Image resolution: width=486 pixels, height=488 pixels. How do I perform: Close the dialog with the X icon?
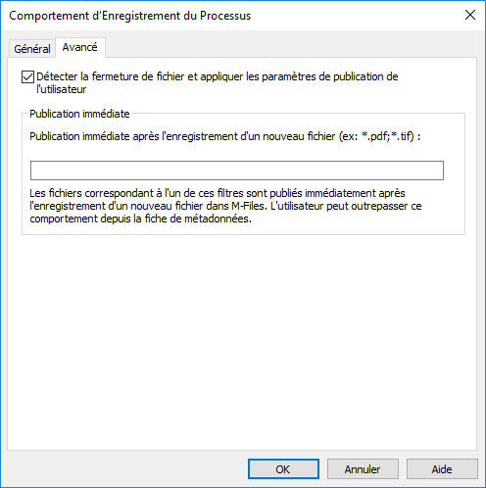pyautogui.click(x=470, y=15)
